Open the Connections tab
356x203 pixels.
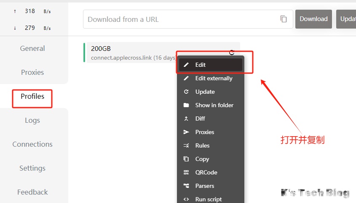click(32, 144)
